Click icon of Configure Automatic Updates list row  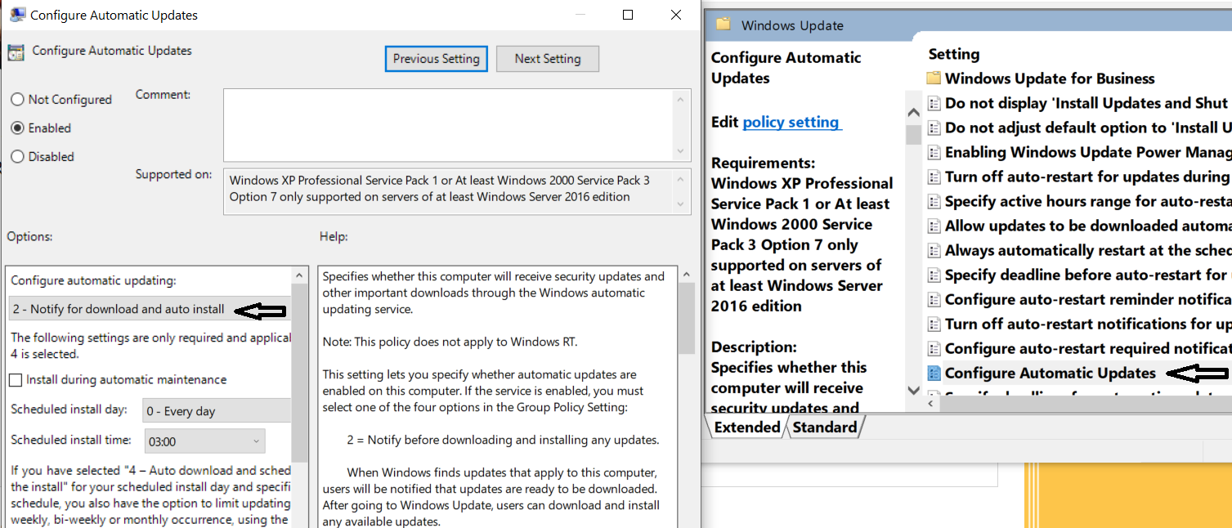pos(934,373)
